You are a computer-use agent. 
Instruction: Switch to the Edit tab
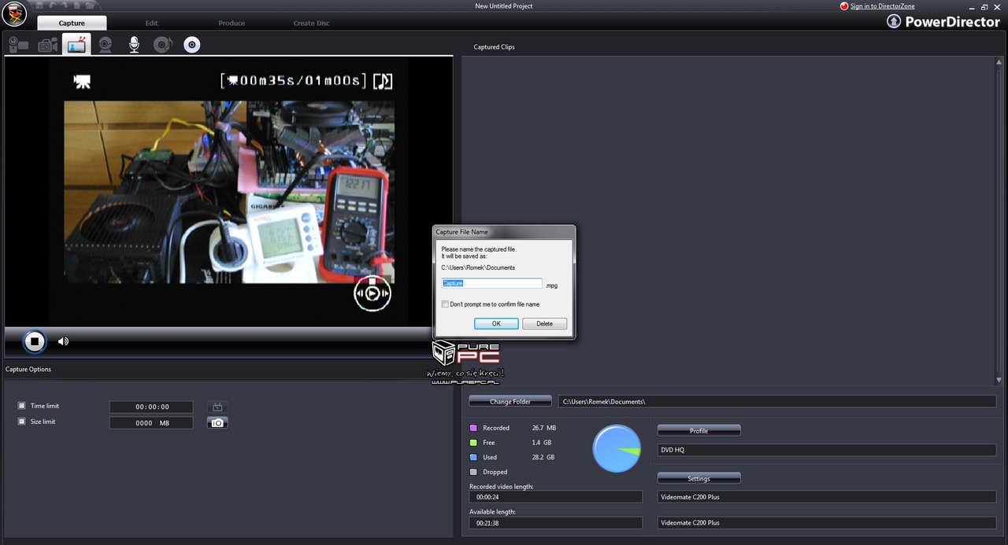[x=152, y=23]
